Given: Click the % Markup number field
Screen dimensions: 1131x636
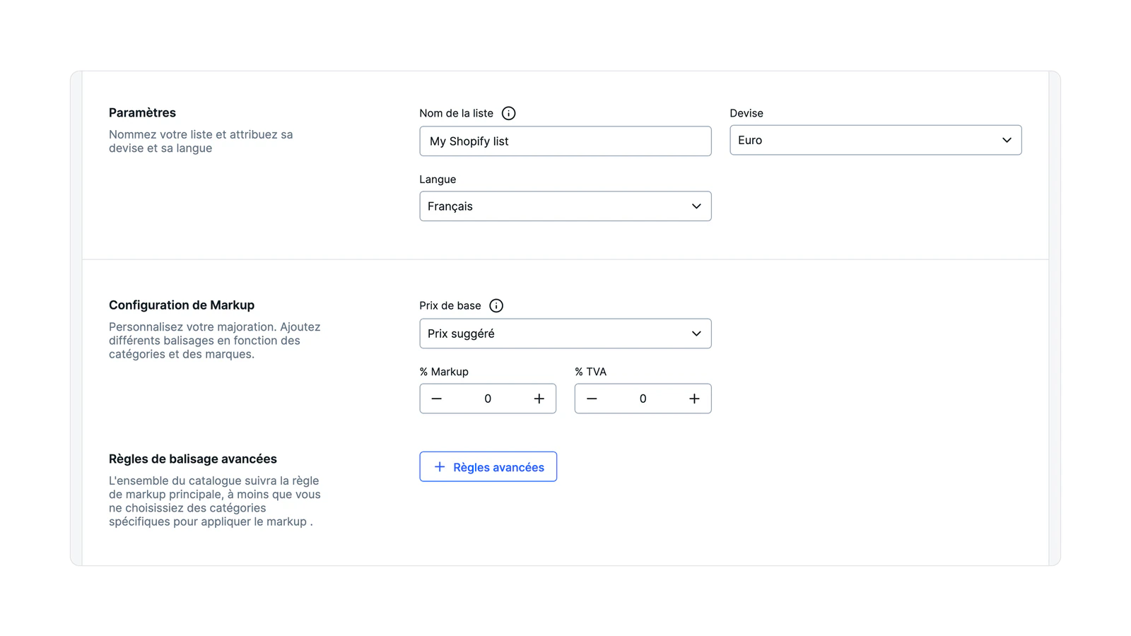Looking at the screenshot, I should coord(488,399).
